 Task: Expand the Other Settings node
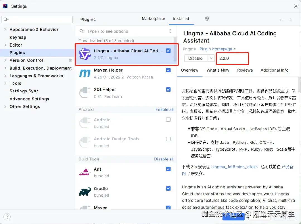pos(5,106)
